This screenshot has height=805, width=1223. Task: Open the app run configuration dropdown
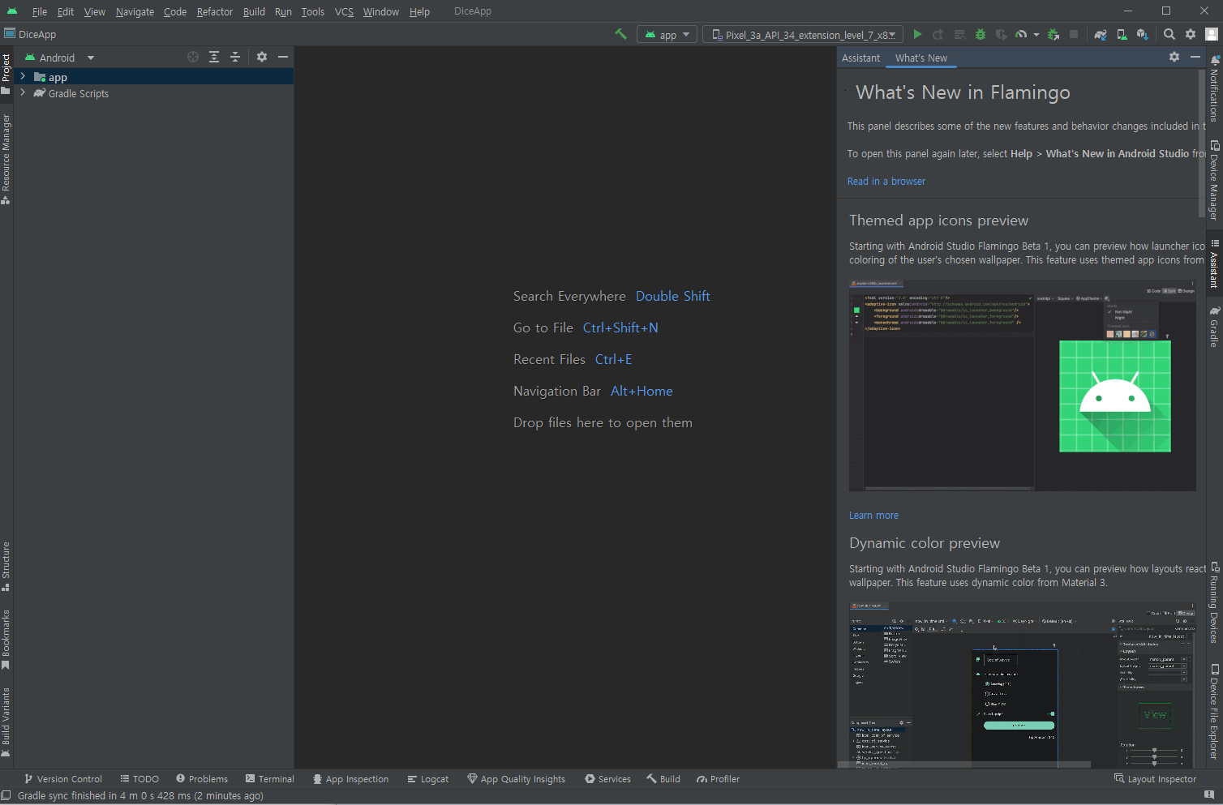(667, 35)
